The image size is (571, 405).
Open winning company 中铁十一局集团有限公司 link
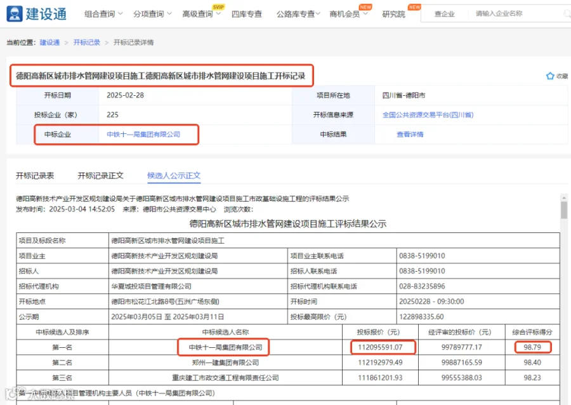pyautogui.click(x=143, y=135)
